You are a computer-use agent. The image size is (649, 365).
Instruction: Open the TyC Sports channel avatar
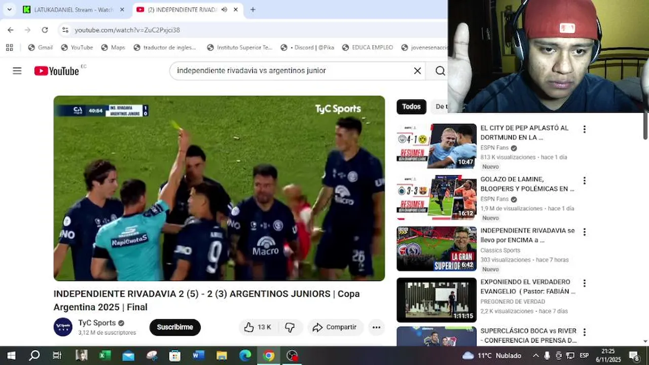coord(63,327)
